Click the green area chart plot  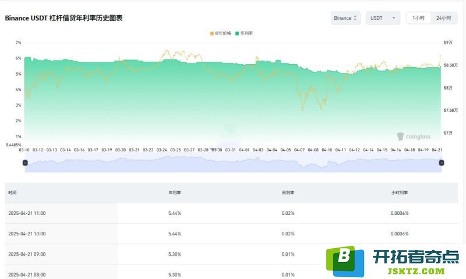[x=232, y=101]
